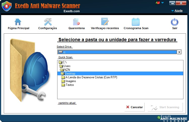189x122 pixels.
Task: Open Cronograma Scan calendar icon
Action: point(136,22)
